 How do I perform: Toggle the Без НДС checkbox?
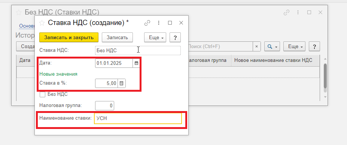[43, 94]
